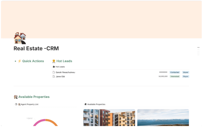Screen dimensions: 202x127
Task: Click the Interested status tag
Action: [175, 76]
